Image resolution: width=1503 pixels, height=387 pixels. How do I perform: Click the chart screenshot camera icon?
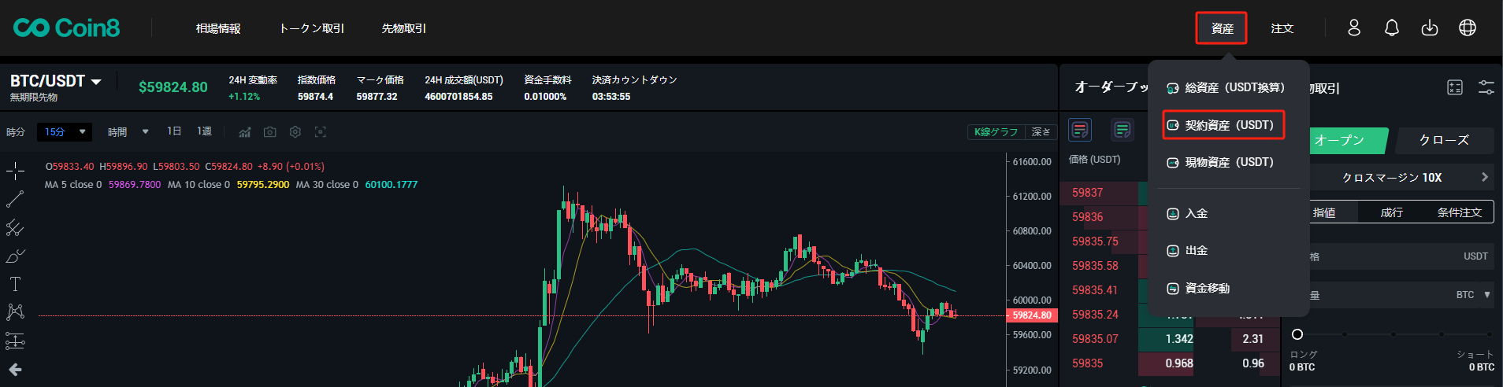[x=269, y=132]
